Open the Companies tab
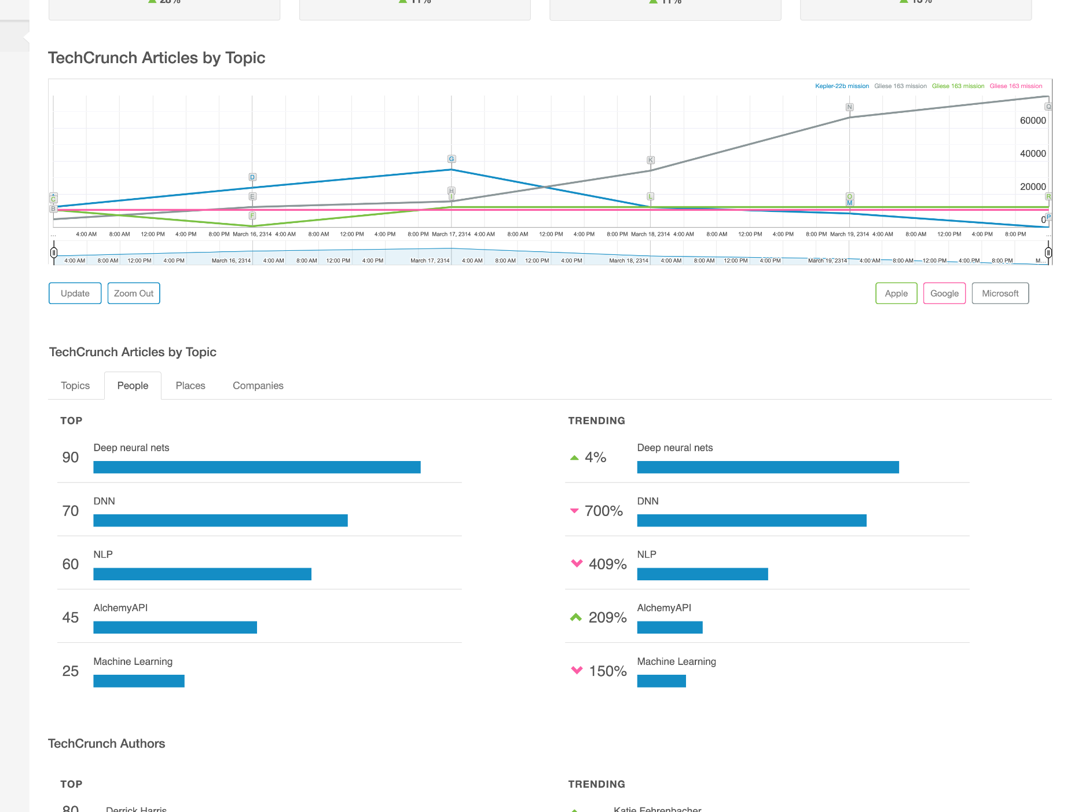The height and width of the screenshot is (812, 1082). point(258,385)
